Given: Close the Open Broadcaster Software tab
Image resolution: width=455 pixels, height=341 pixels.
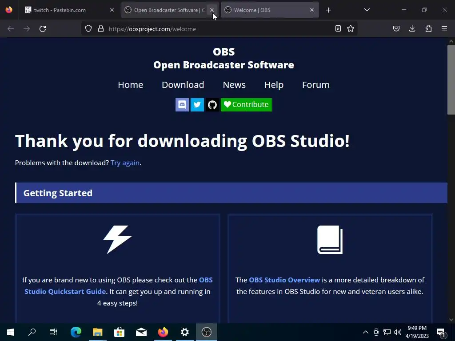Looking at the screenshot, I should pos(212,10).
